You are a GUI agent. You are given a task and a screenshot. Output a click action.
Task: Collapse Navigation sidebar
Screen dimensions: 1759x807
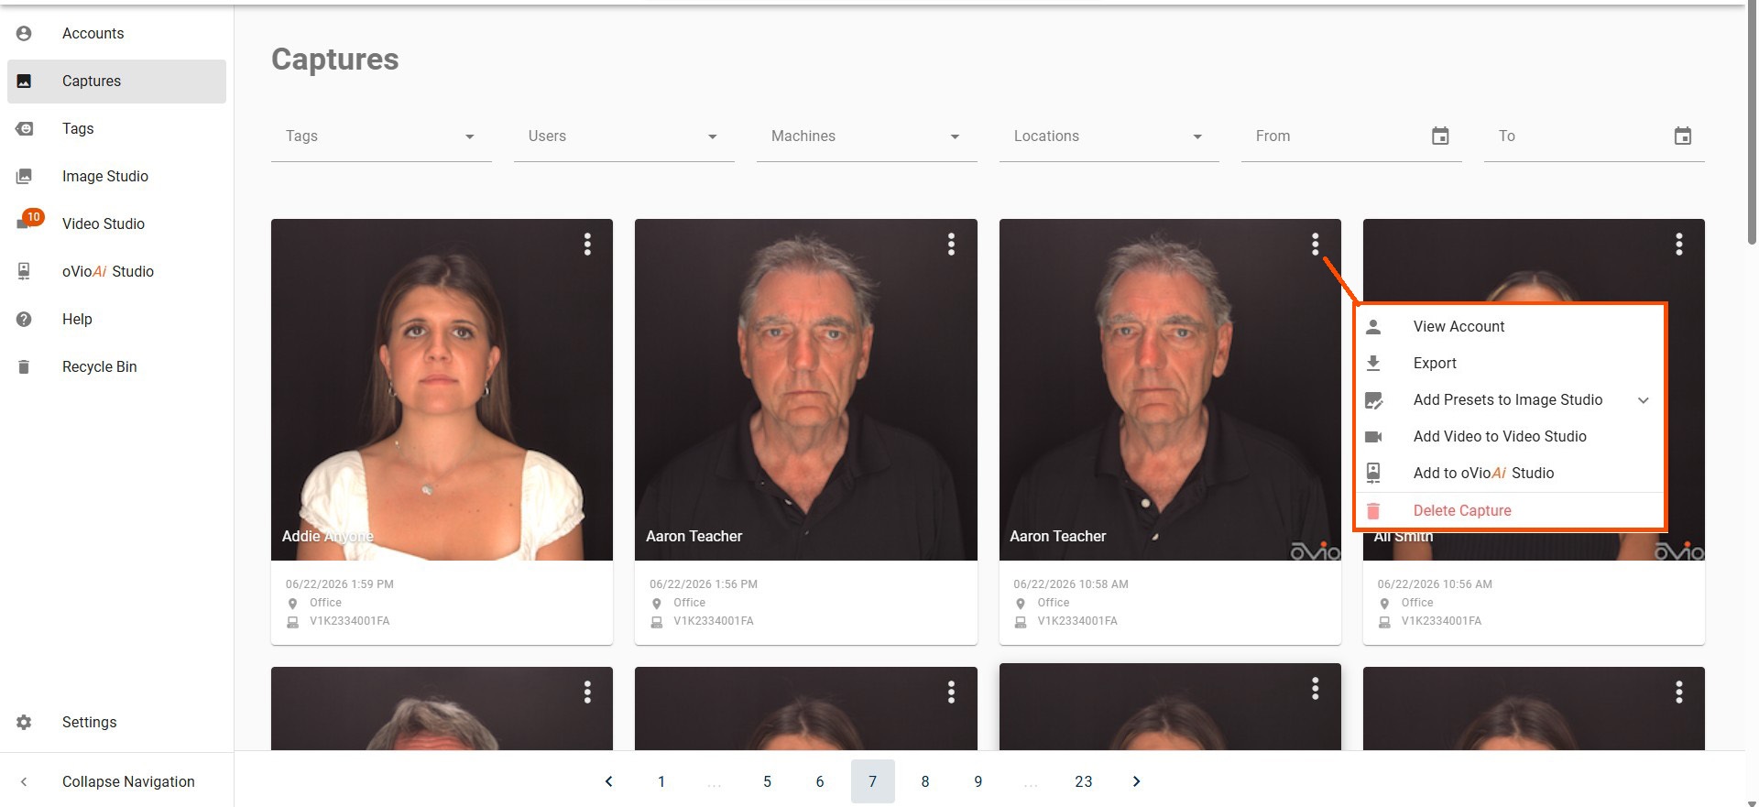[x=116, y=781]
